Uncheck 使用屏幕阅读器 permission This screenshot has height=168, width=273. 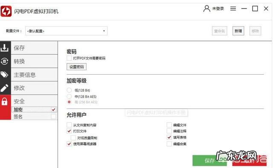(x=69, y=144)
